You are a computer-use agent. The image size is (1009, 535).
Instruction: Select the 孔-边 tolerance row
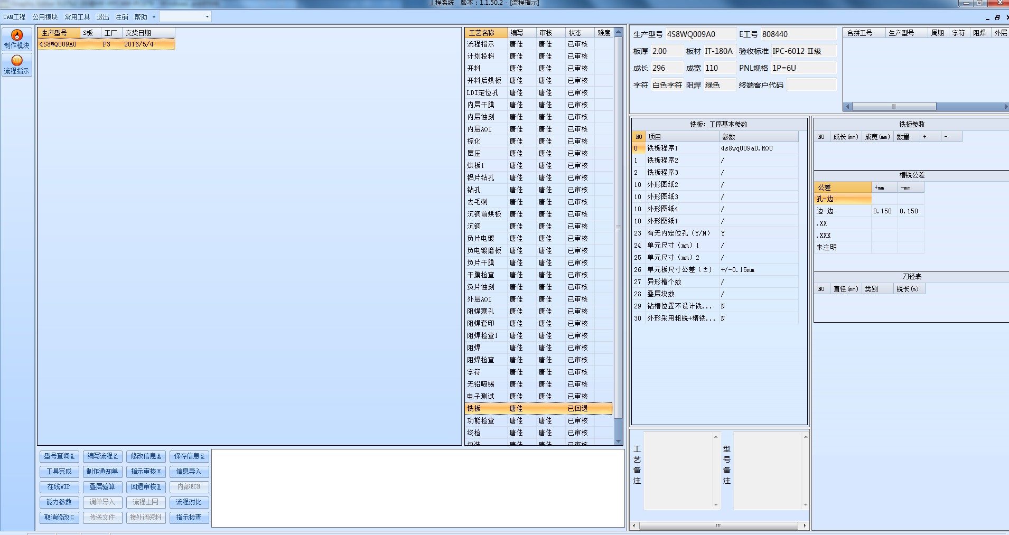[x=870, y=199]
